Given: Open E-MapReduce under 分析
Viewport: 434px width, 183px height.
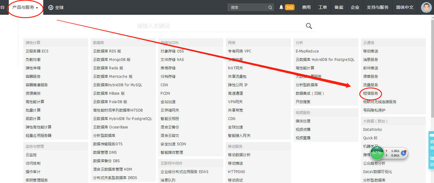Looking at the screenshot, I should click(307, 51).
